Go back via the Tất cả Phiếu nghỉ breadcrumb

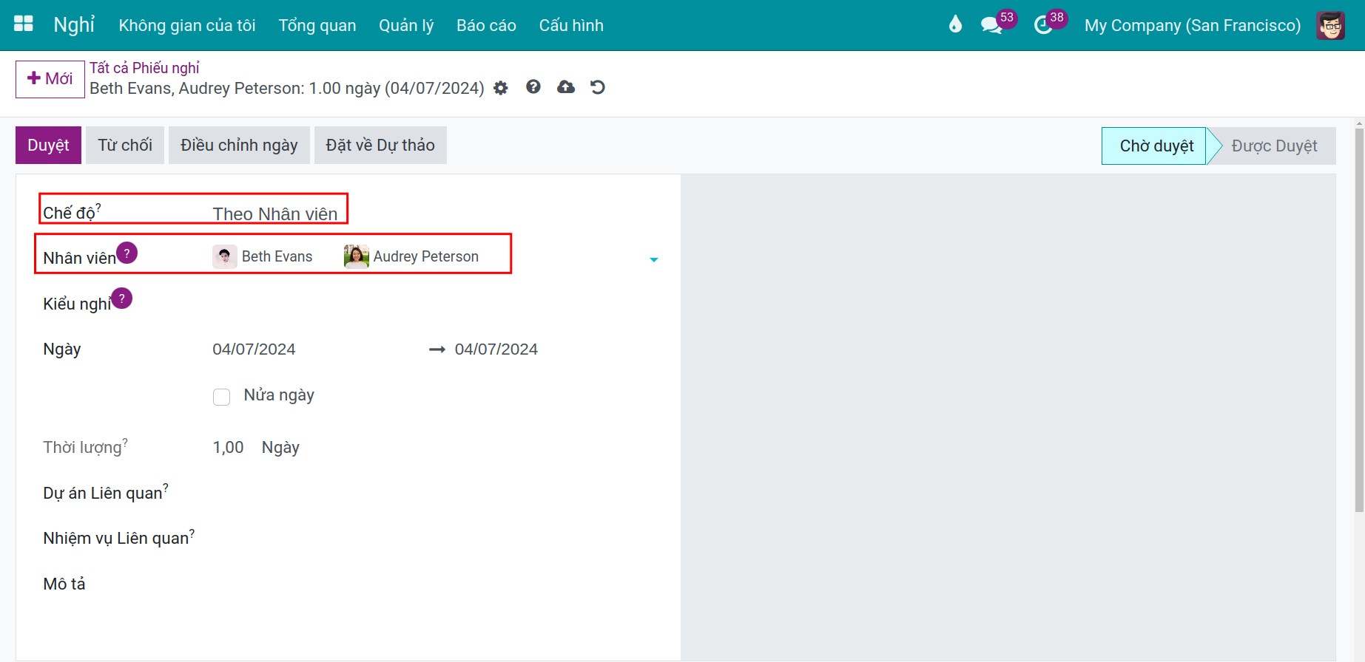click(144, 68)
